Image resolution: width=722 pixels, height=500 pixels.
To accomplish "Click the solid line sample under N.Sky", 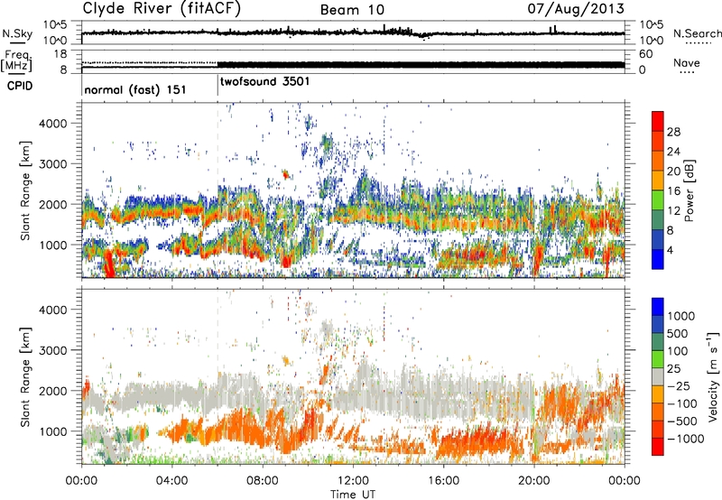I will [17, 42].
